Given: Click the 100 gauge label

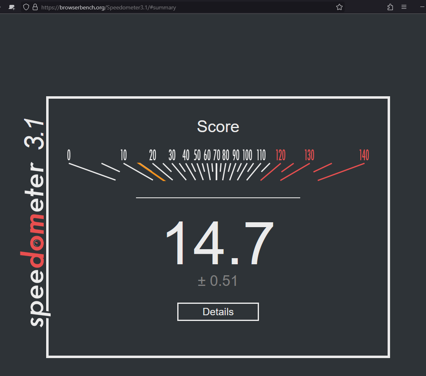Looking at the screenshot, I should 247,155.
